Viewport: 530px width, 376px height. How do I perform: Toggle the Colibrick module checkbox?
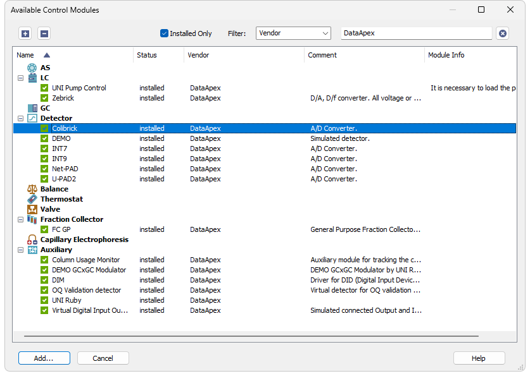click(x=44, y=128)
